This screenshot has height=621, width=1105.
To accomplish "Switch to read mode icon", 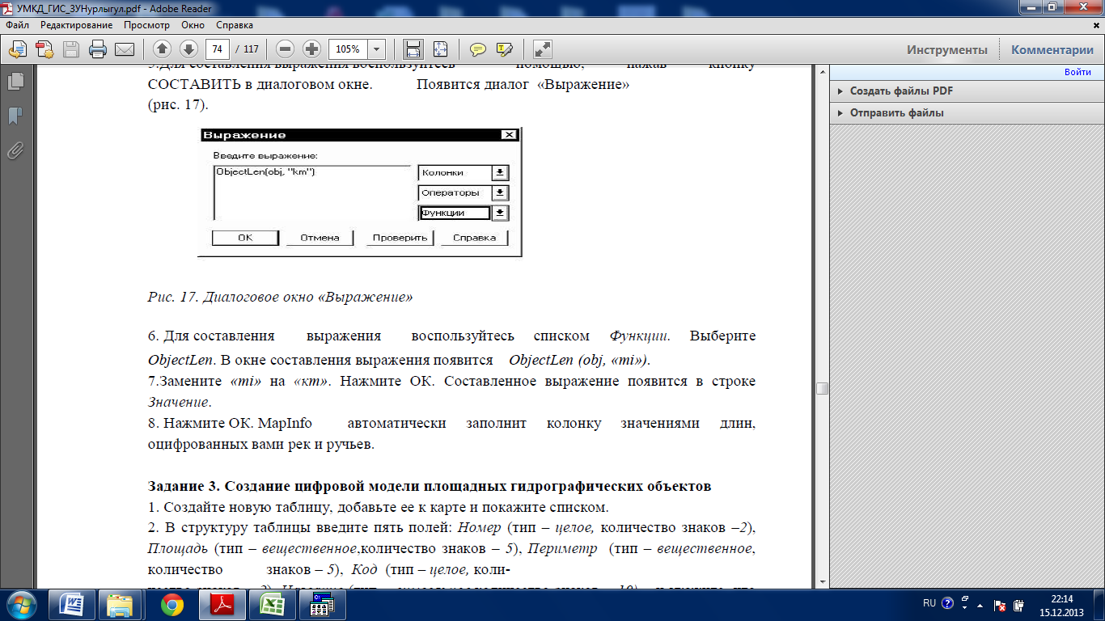I will tap(543, 49).
